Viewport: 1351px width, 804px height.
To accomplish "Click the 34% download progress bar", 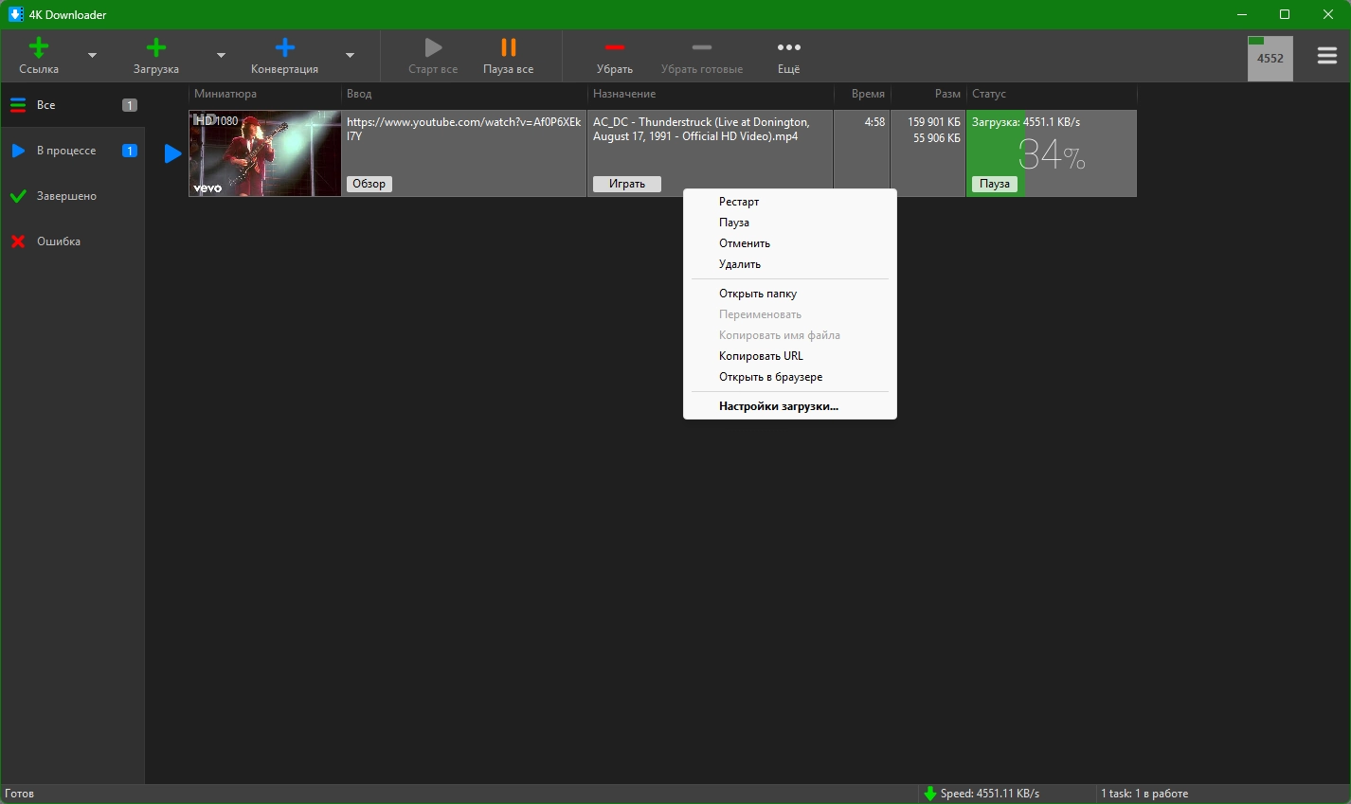I will [1052, 153].
